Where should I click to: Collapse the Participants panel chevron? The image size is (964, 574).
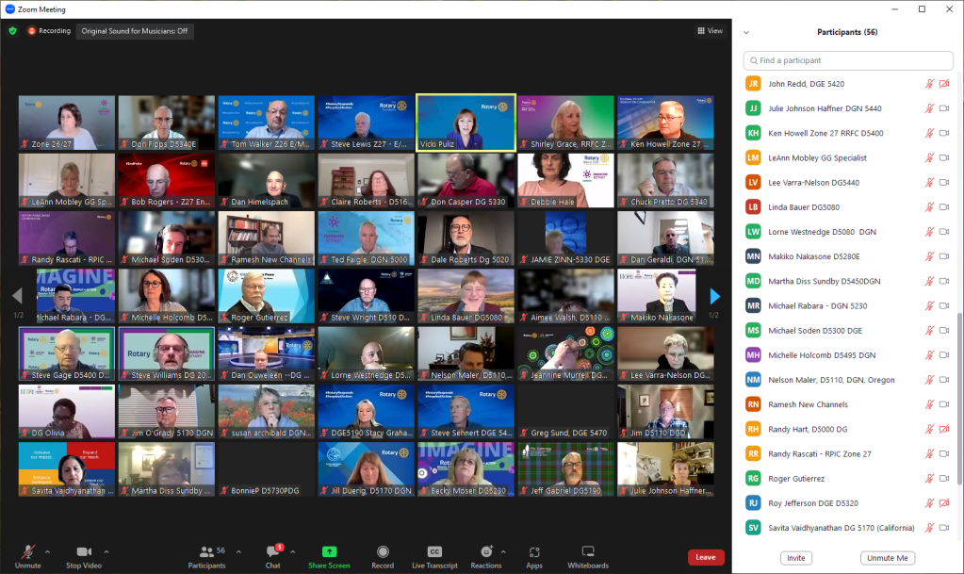pos(746,32)
